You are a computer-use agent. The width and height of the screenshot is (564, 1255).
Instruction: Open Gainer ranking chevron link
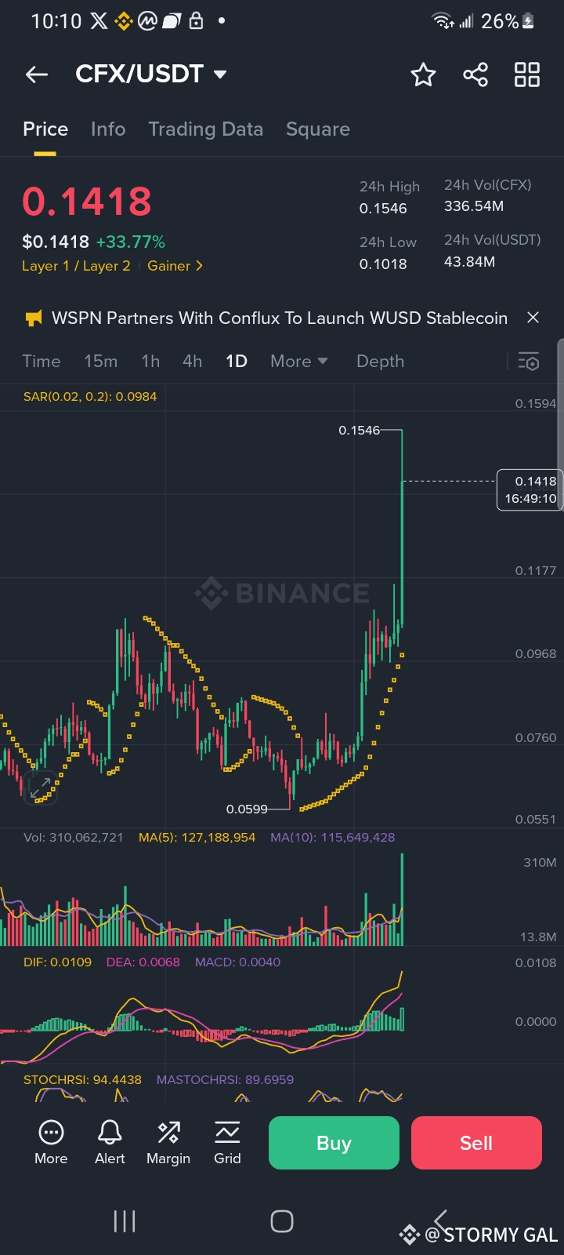175,266
